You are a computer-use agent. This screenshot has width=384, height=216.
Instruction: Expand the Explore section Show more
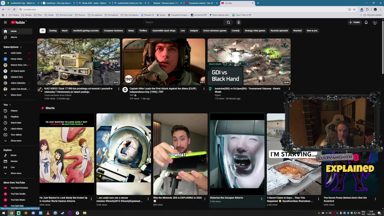tap(17, 173)
